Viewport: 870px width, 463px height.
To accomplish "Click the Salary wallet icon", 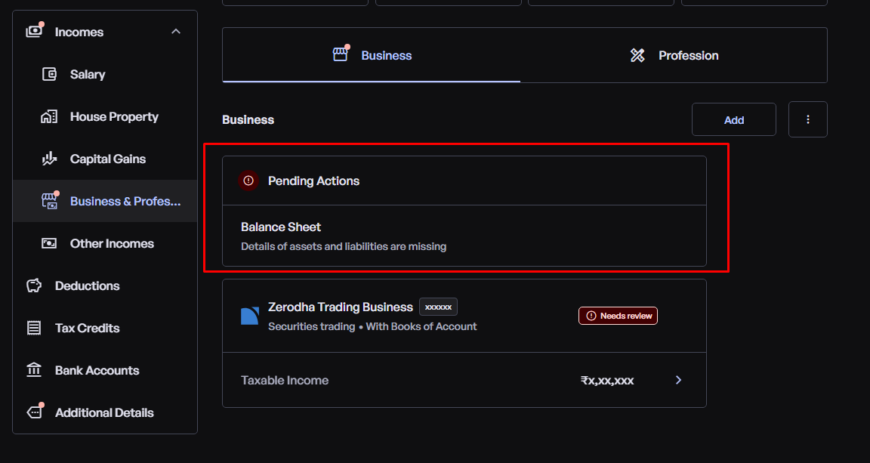I will point(49,74).
